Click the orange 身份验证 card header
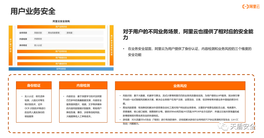 click(34, 85)
